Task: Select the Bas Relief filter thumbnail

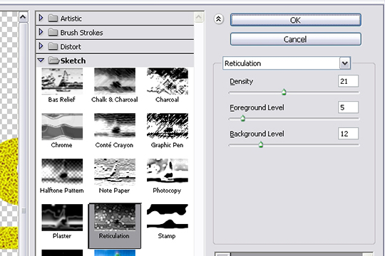Action: pyautogui.click(x=62, y=81)
